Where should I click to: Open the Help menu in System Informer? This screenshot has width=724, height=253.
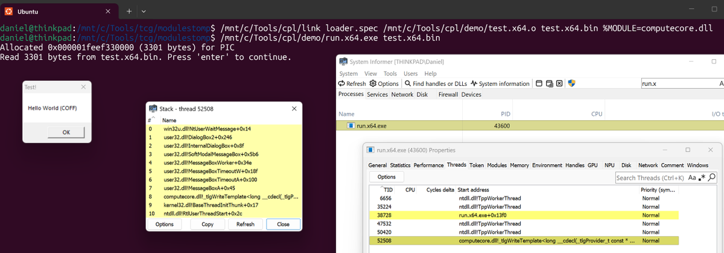[x=431, y=74]
